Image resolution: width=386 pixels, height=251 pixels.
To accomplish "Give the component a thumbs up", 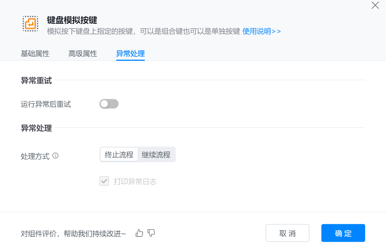I will click(x=139, y=233).
